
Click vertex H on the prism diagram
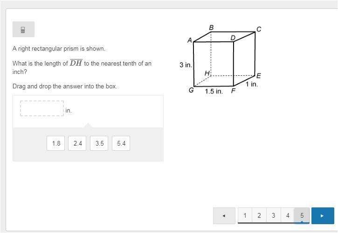point(207,73)
